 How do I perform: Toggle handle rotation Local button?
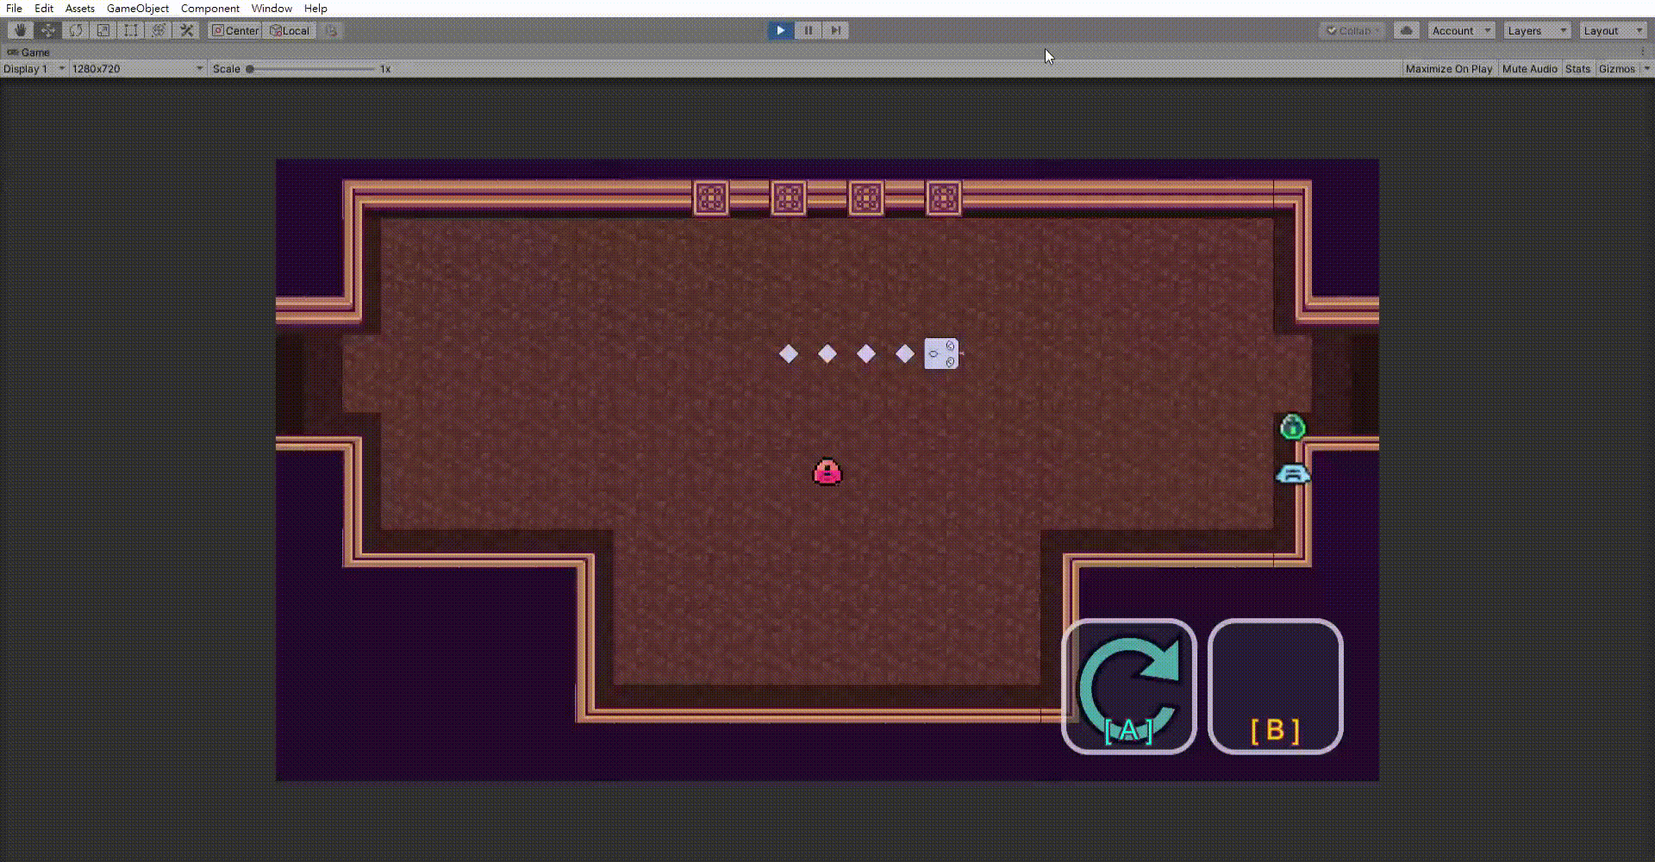[290, 30]
